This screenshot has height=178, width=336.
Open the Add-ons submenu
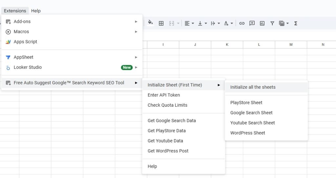point(72,22)
